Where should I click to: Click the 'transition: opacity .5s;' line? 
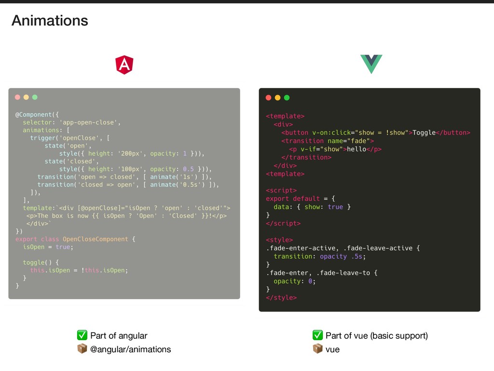pyautogui.click(x=320, y=256)
